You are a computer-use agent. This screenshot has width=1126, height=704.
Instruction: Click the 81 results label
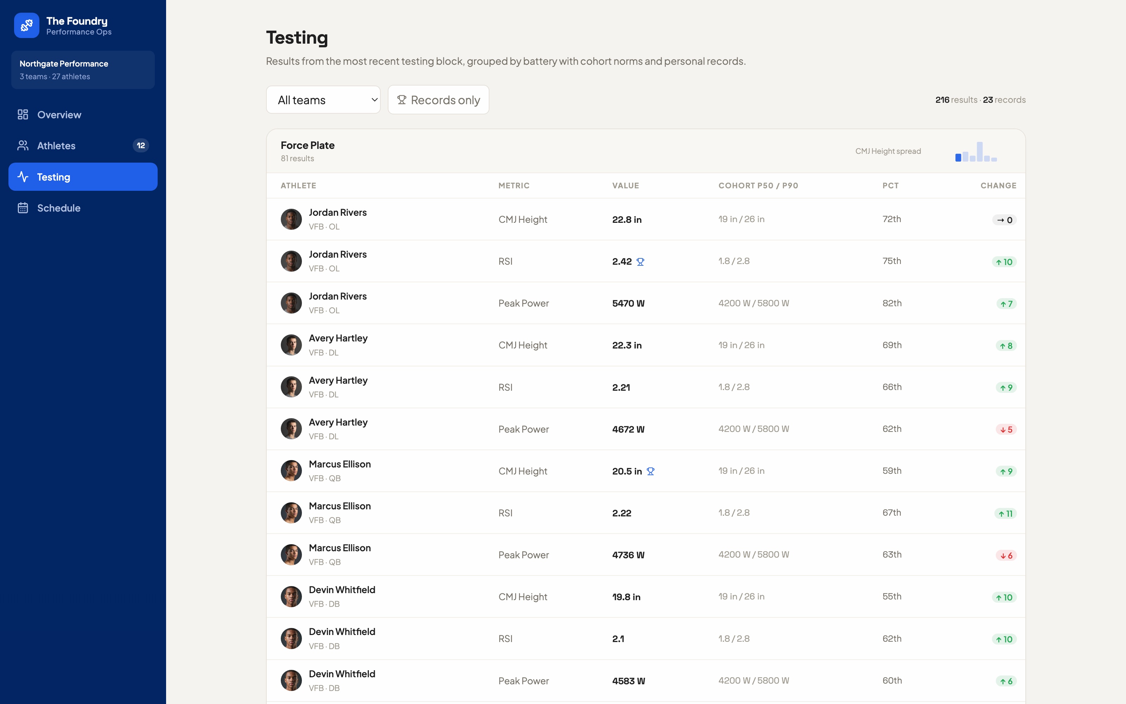tap(297, 158)
